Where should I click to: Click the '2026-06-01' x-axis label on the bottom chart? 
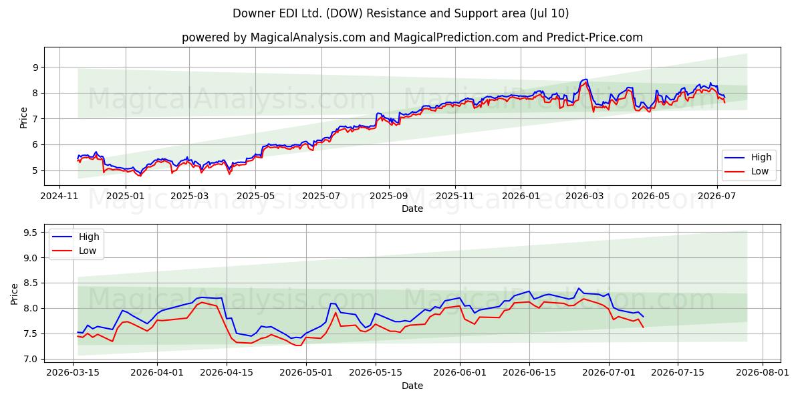[x=460, y=373]
